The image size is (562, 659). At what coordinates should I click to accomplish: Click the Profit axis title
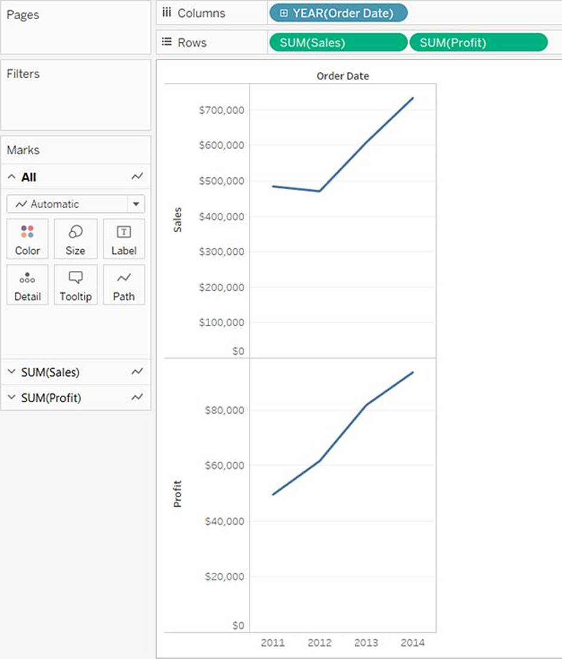pos(177,494)
